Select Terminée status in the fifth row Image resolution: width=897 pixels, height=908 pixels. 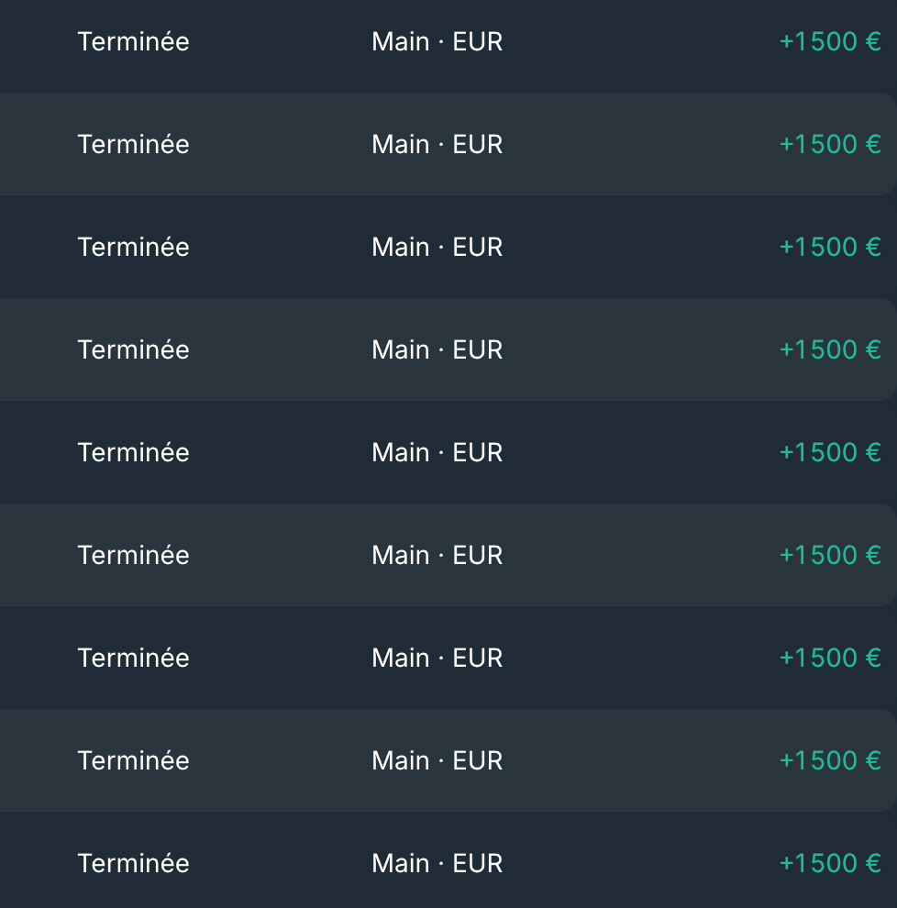coord(134,452)
